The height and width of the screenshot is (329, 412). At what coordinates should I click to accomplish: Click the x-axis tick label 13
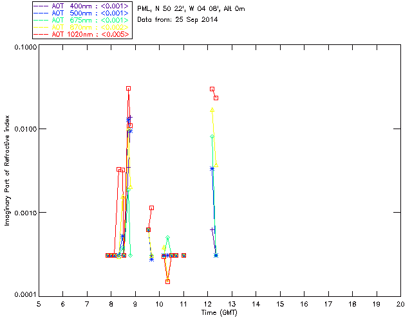pyautogui.click(x=232, y=304)
